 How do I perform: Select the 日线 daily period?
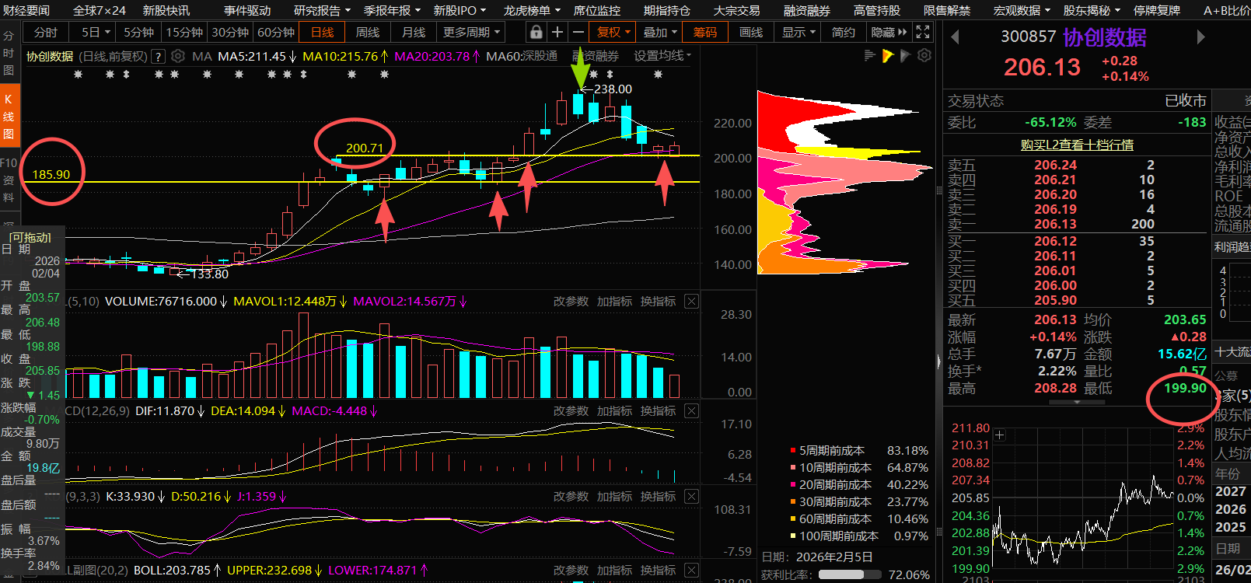322,32
